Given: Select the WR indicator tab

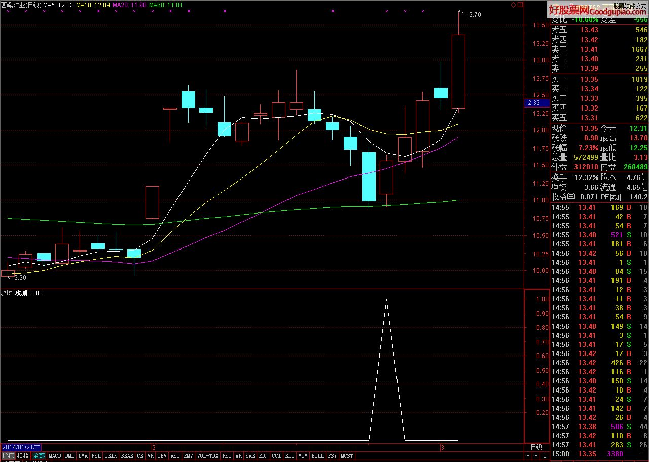Looking at the screenshot, I should point(238,456).
